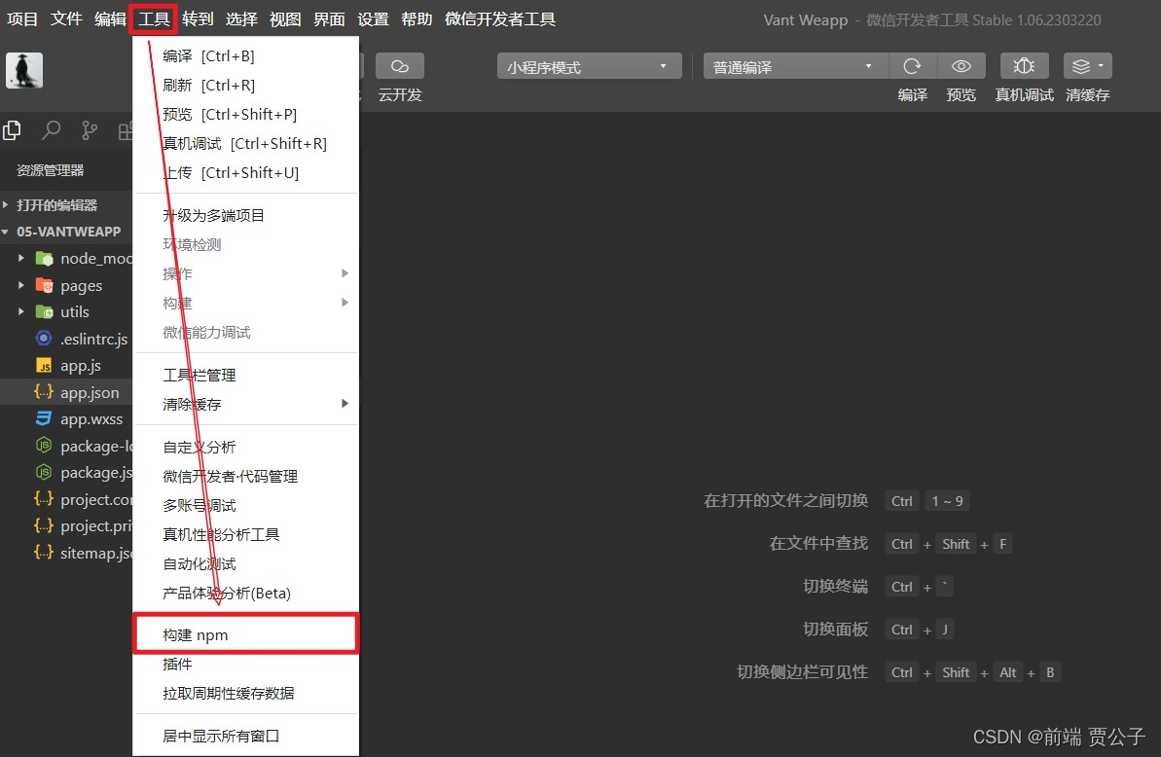1161x757 pixels.
Task: Click the 编译 refresh icon in toolbar
Action: [x=912, y=66]
